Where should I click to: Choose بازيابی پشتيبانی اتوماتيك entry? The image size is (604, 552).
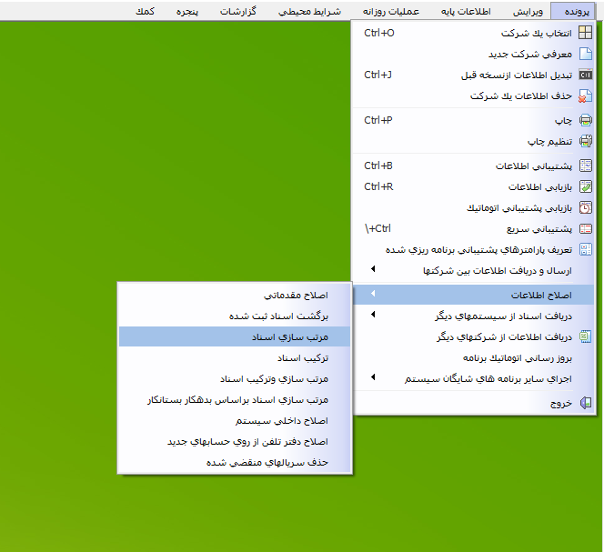click(473, 207)
